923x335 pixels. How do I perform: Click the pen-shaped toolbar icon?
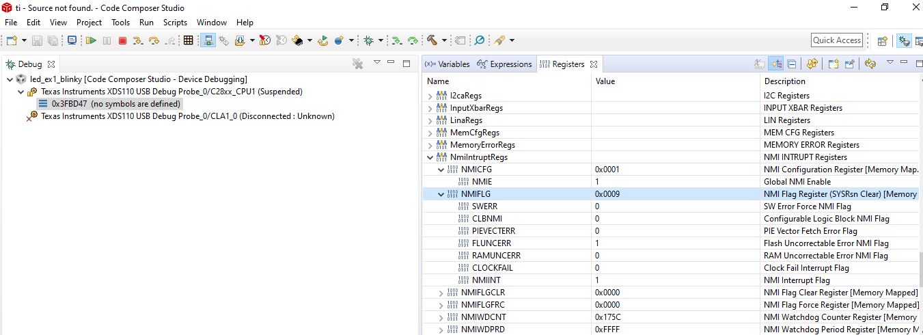pos(499,41)
